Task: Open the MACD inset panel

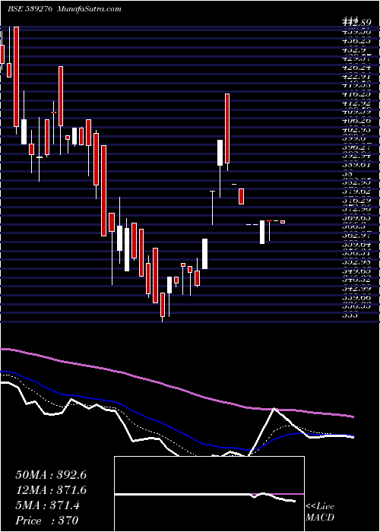Action: click(209, 494)
